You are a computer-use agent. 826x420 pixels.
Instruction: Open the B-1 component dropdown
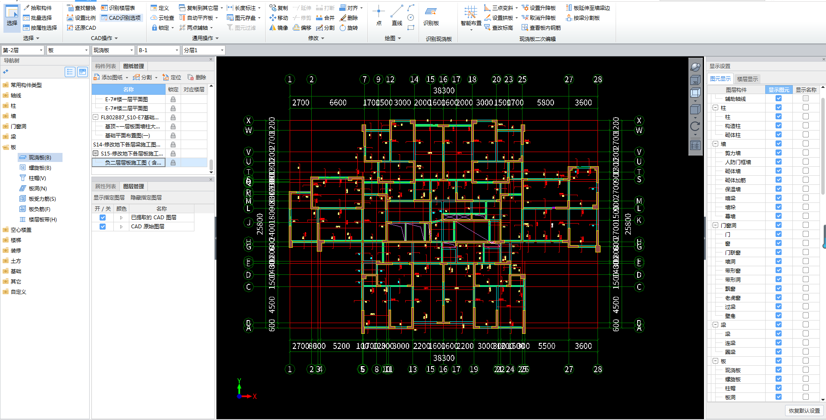[x=177, y=50]
